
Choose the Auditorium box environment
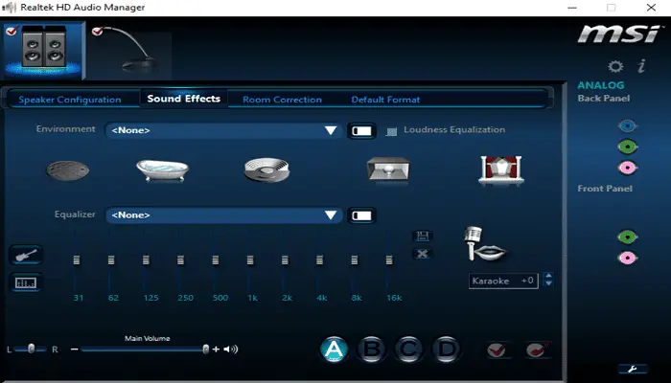click(x=388, y=169)
